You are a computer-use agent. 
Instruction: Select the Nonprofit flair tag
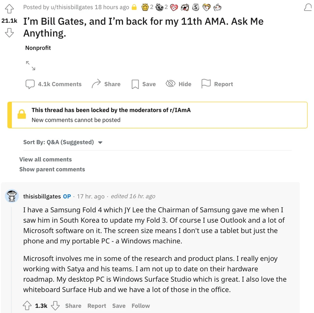(x=38, y=48)
